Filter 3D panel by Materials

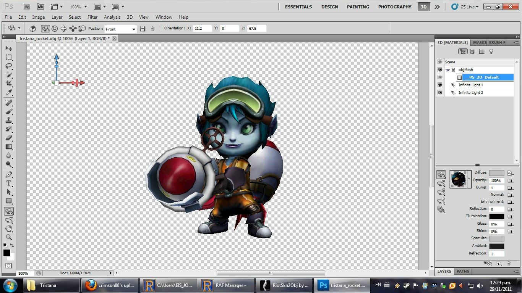[x=481, y=52]
